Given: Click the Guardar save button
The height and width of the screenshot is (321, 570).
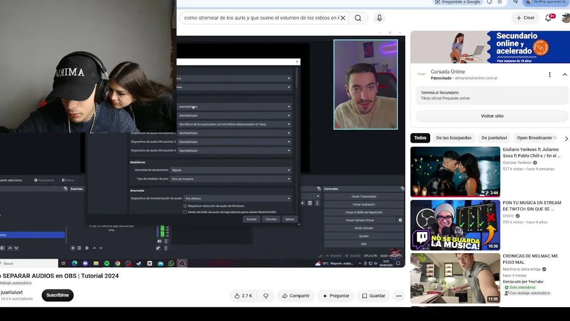Looking at the screenshot, I should pos(374,296).
